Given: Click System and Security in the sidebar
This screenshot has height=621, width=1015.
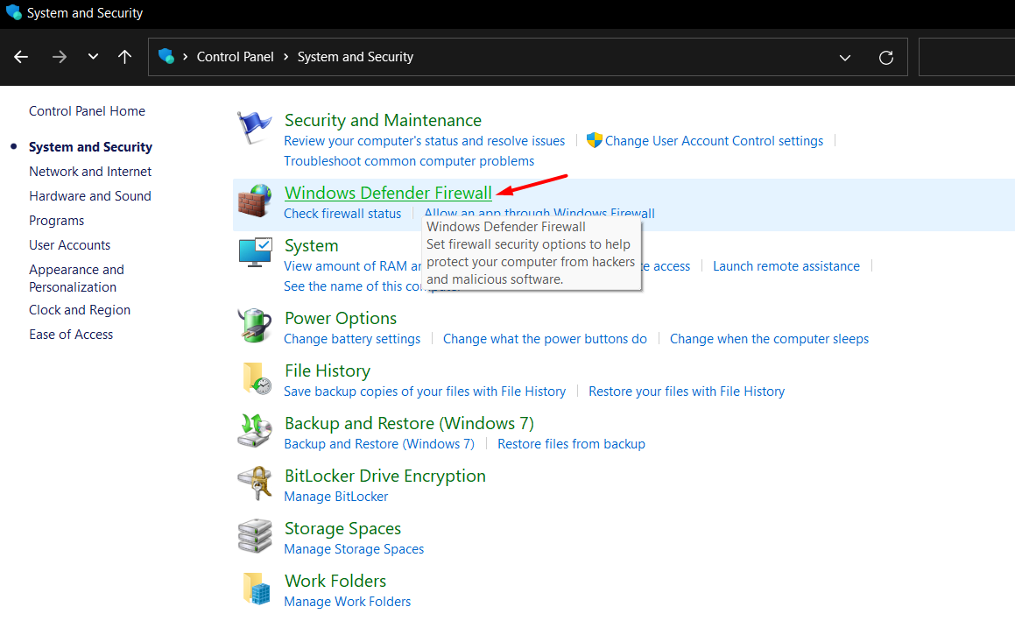Looking at the screenshot, I should (x=90, y=147).
